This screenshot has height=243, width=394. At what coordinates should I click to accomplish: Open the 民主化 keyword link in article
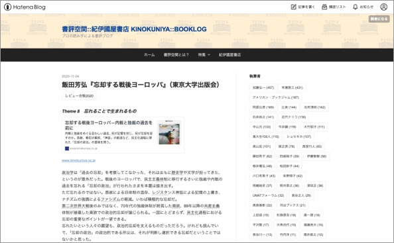click(x=193, y=213)
